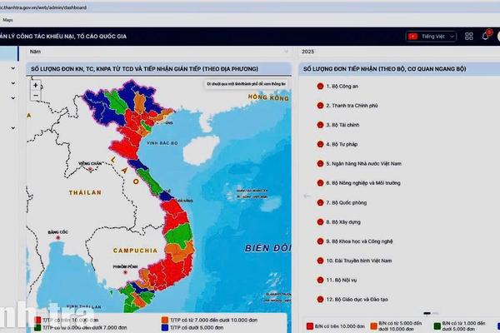This screenshot has height=333, width=500.
Task: Click the '11. Bộ Nội vụ' label
Action: 342,280
